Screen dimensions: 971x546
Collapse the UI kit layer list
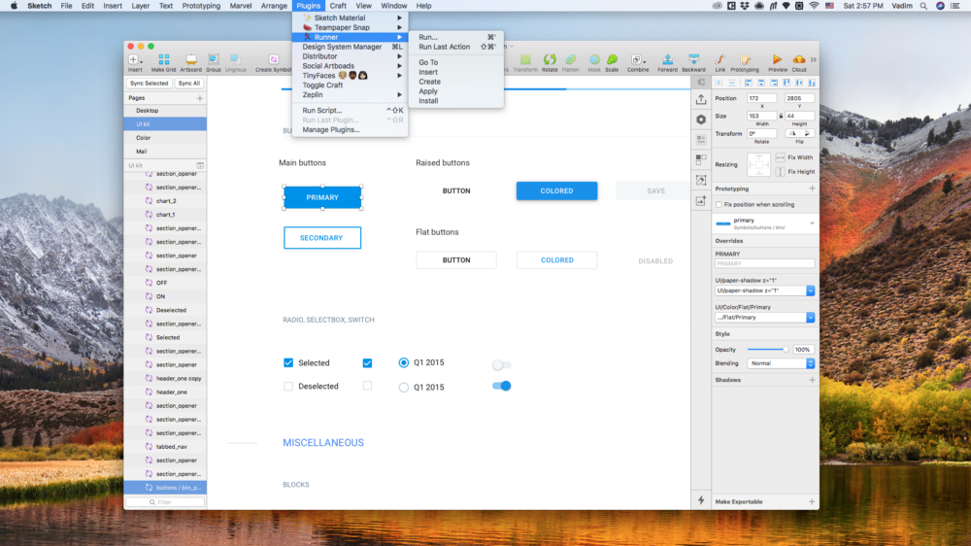pyautogui.click(x=200, y=165)
